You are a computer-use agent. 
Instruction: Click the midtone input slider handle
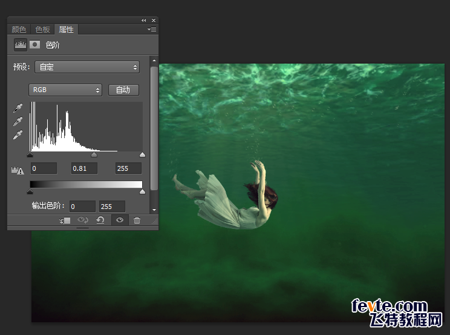[x=94, y=155]
